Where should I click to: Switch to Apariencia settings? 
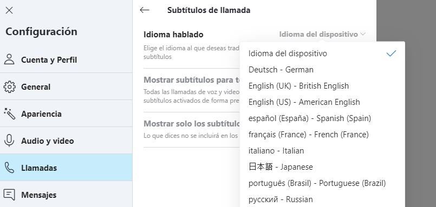[66, 113]
